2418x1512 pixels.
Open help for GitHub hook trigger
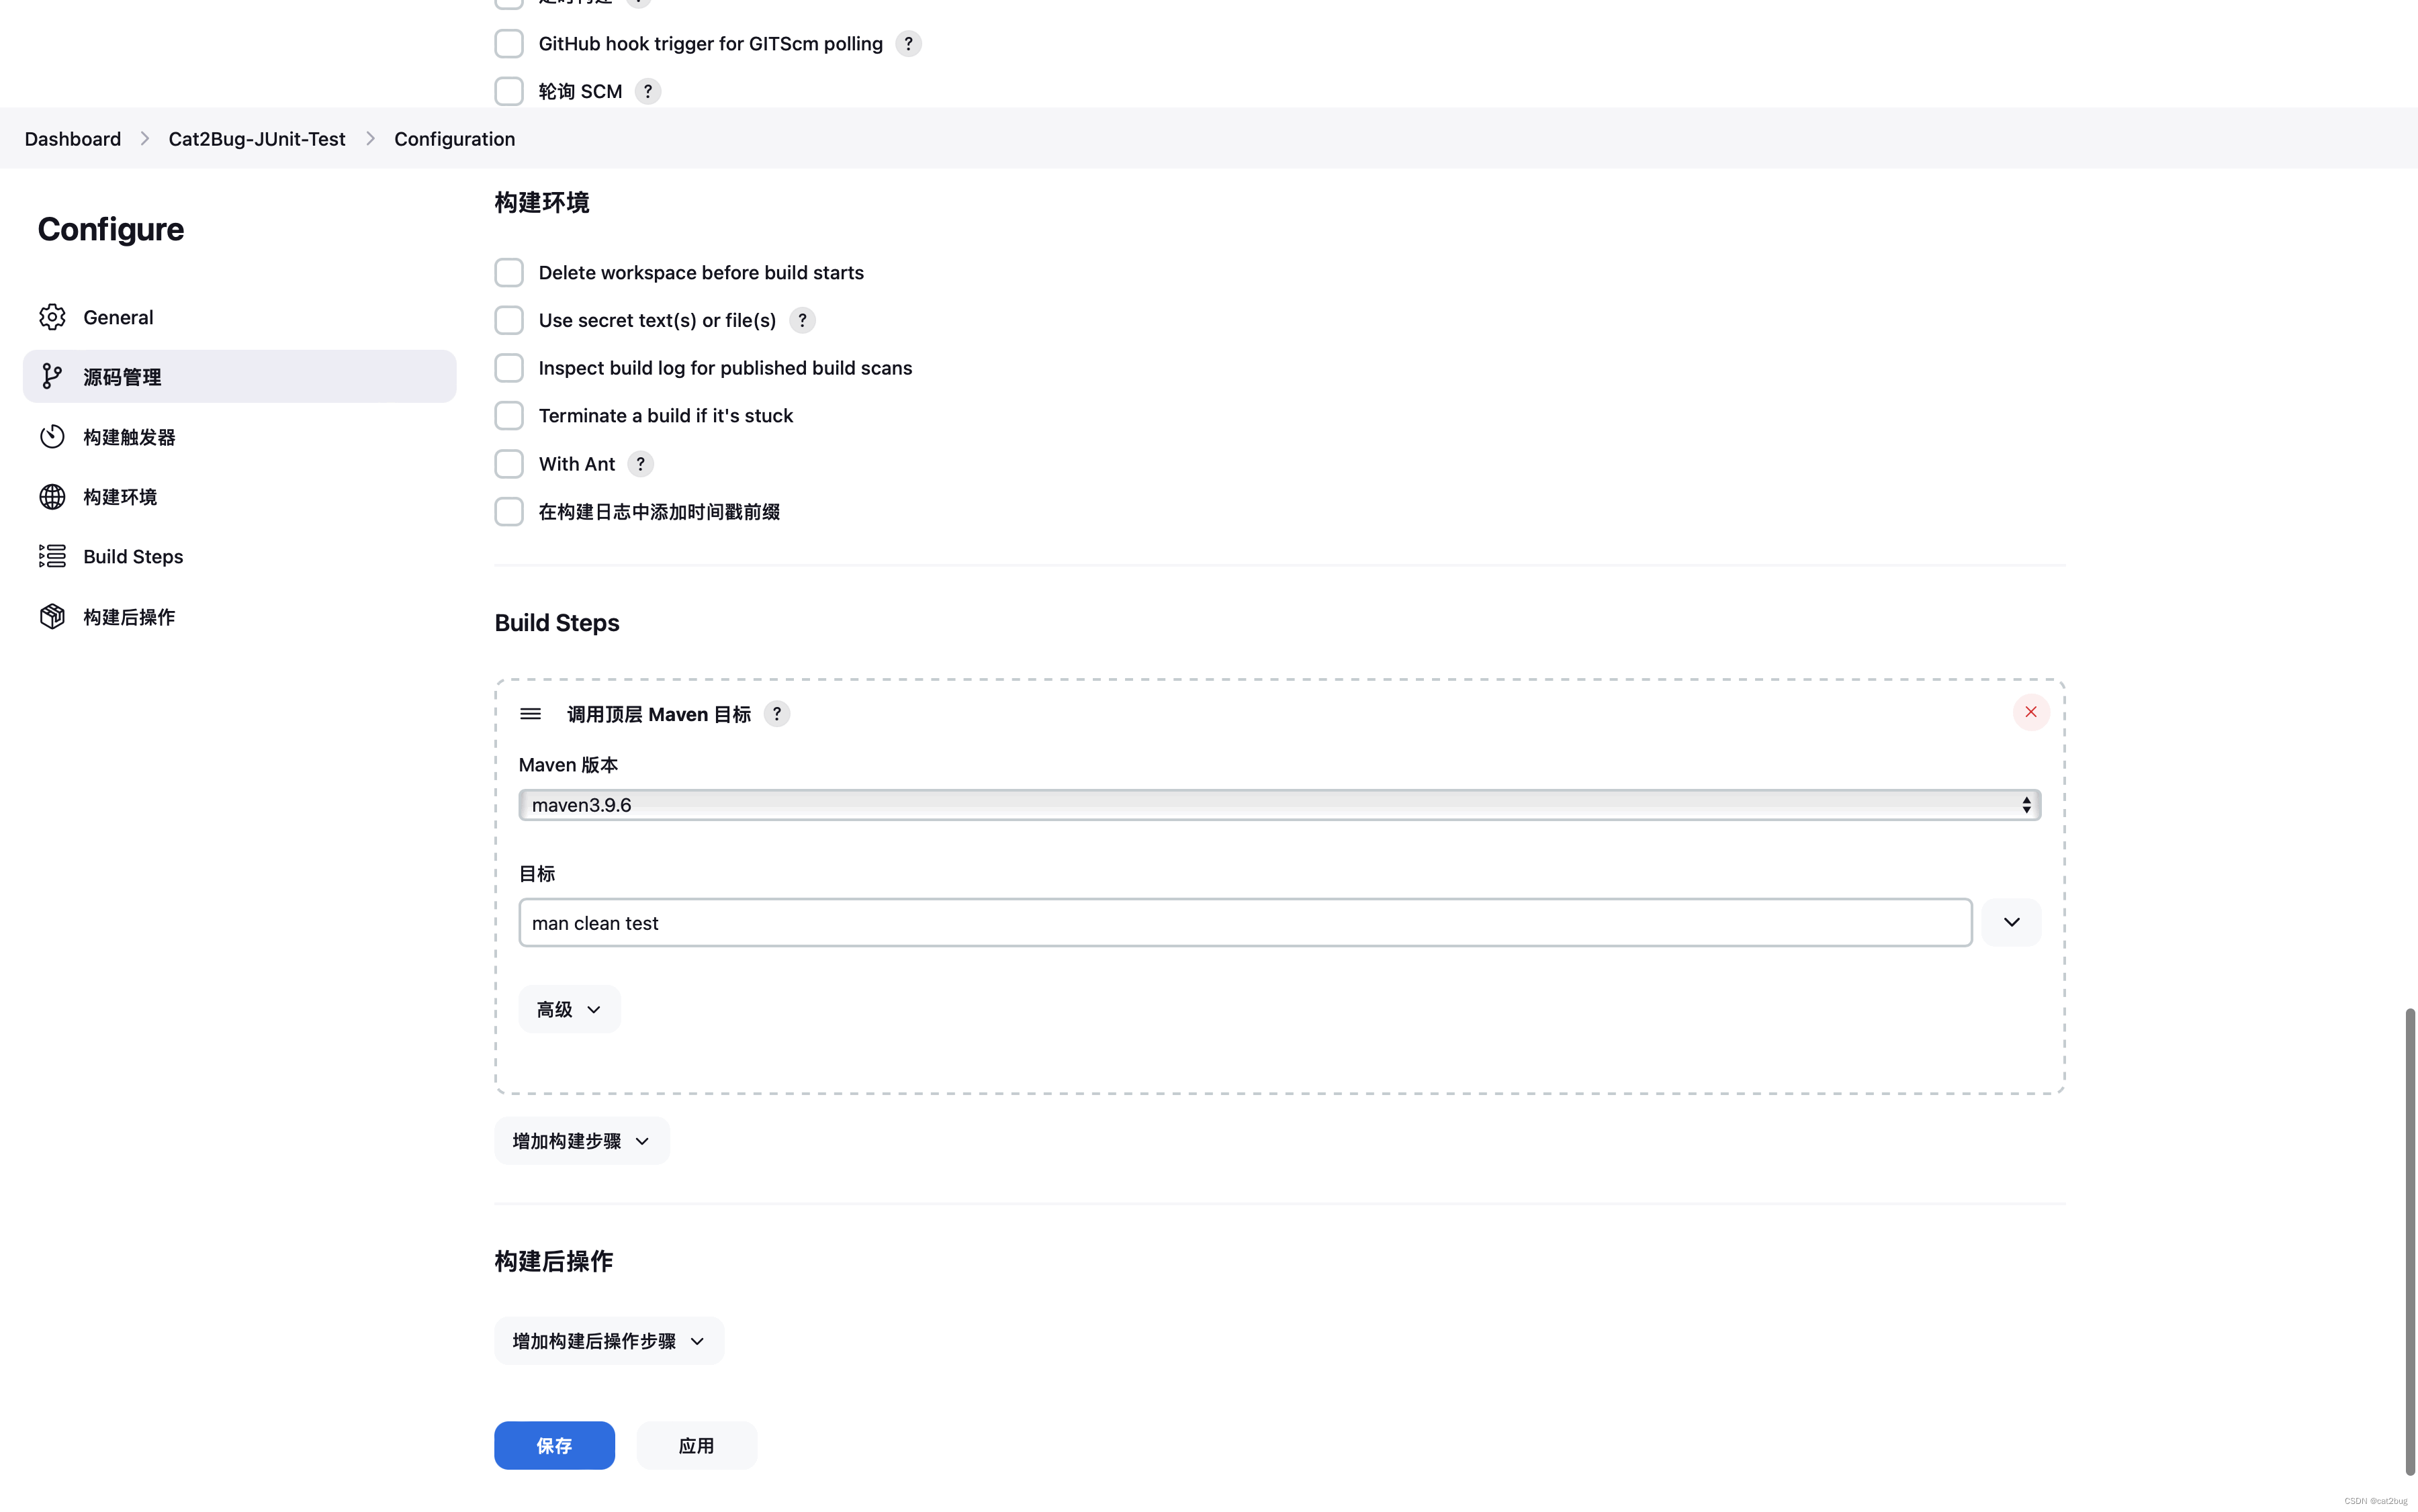(908, 44)
